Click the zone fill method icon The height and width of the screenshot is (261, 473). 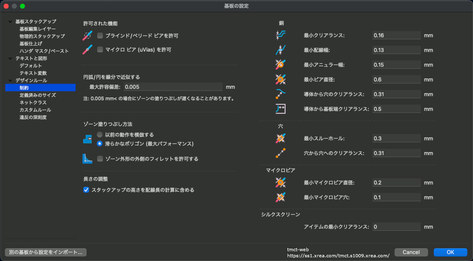pos(87,139)
